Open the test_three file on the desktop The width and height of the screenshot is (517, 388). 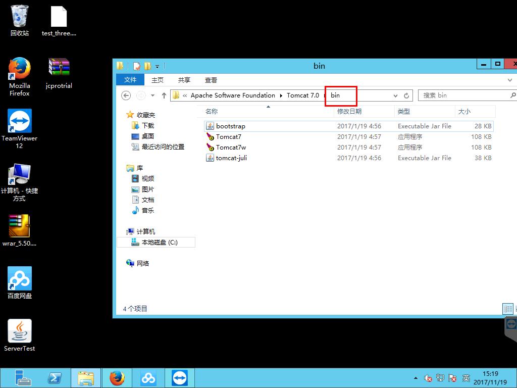pyautogui.click(x=59, y=20)
